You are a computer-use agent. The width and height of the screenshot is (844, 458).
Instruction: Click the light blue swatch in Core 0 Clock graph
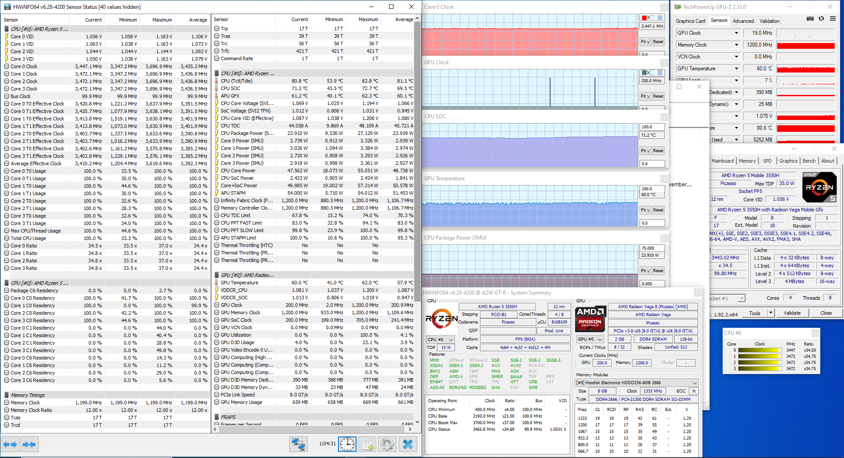pyautogui.click(x=660, y=18)
